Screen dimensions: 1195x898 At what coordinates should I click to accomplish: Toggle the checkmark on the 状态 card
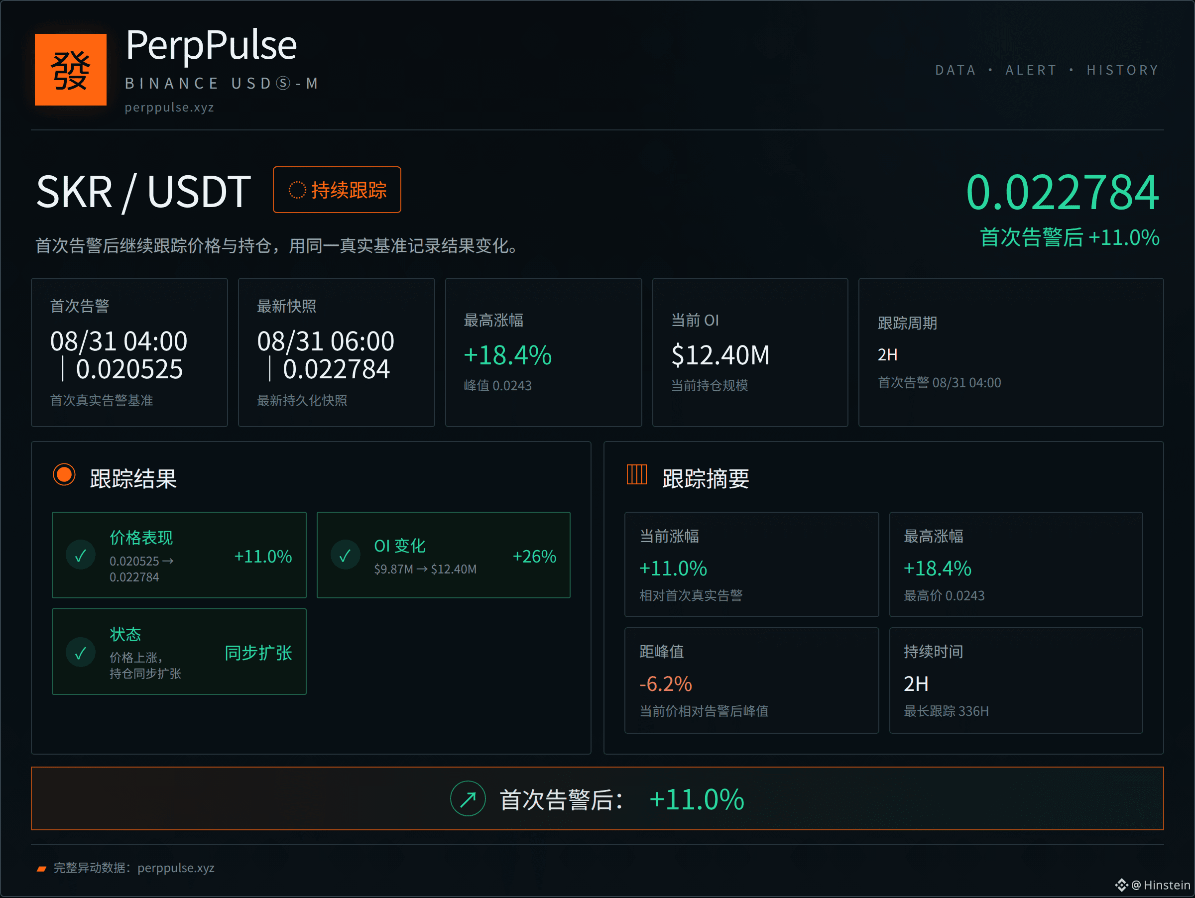coord(81,653)
